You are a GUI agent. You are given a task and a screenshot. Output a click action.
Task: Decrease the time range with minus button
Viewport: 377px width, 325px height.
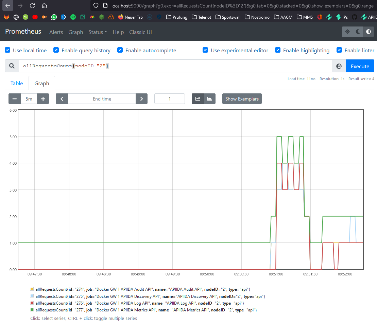tap(15, 99)
